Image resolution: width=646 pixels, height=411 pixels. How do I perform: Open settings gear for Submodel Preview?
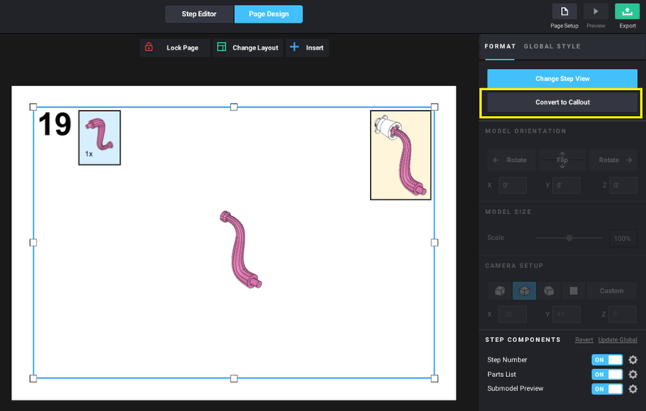pos(633,389)
